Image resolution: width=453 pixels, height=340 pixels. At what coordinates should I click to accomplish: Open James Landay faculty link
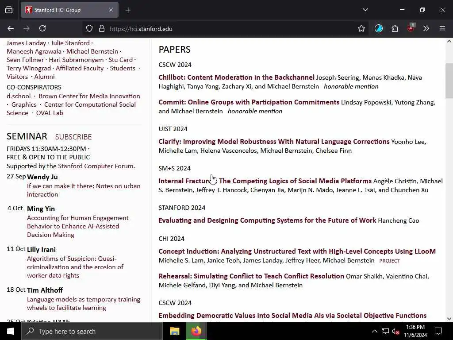pos(26,43)
